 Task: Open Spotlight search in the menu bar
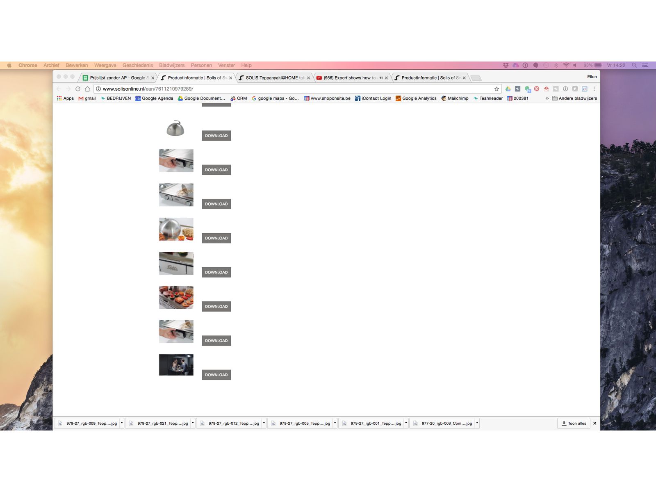tap(634, 65)
